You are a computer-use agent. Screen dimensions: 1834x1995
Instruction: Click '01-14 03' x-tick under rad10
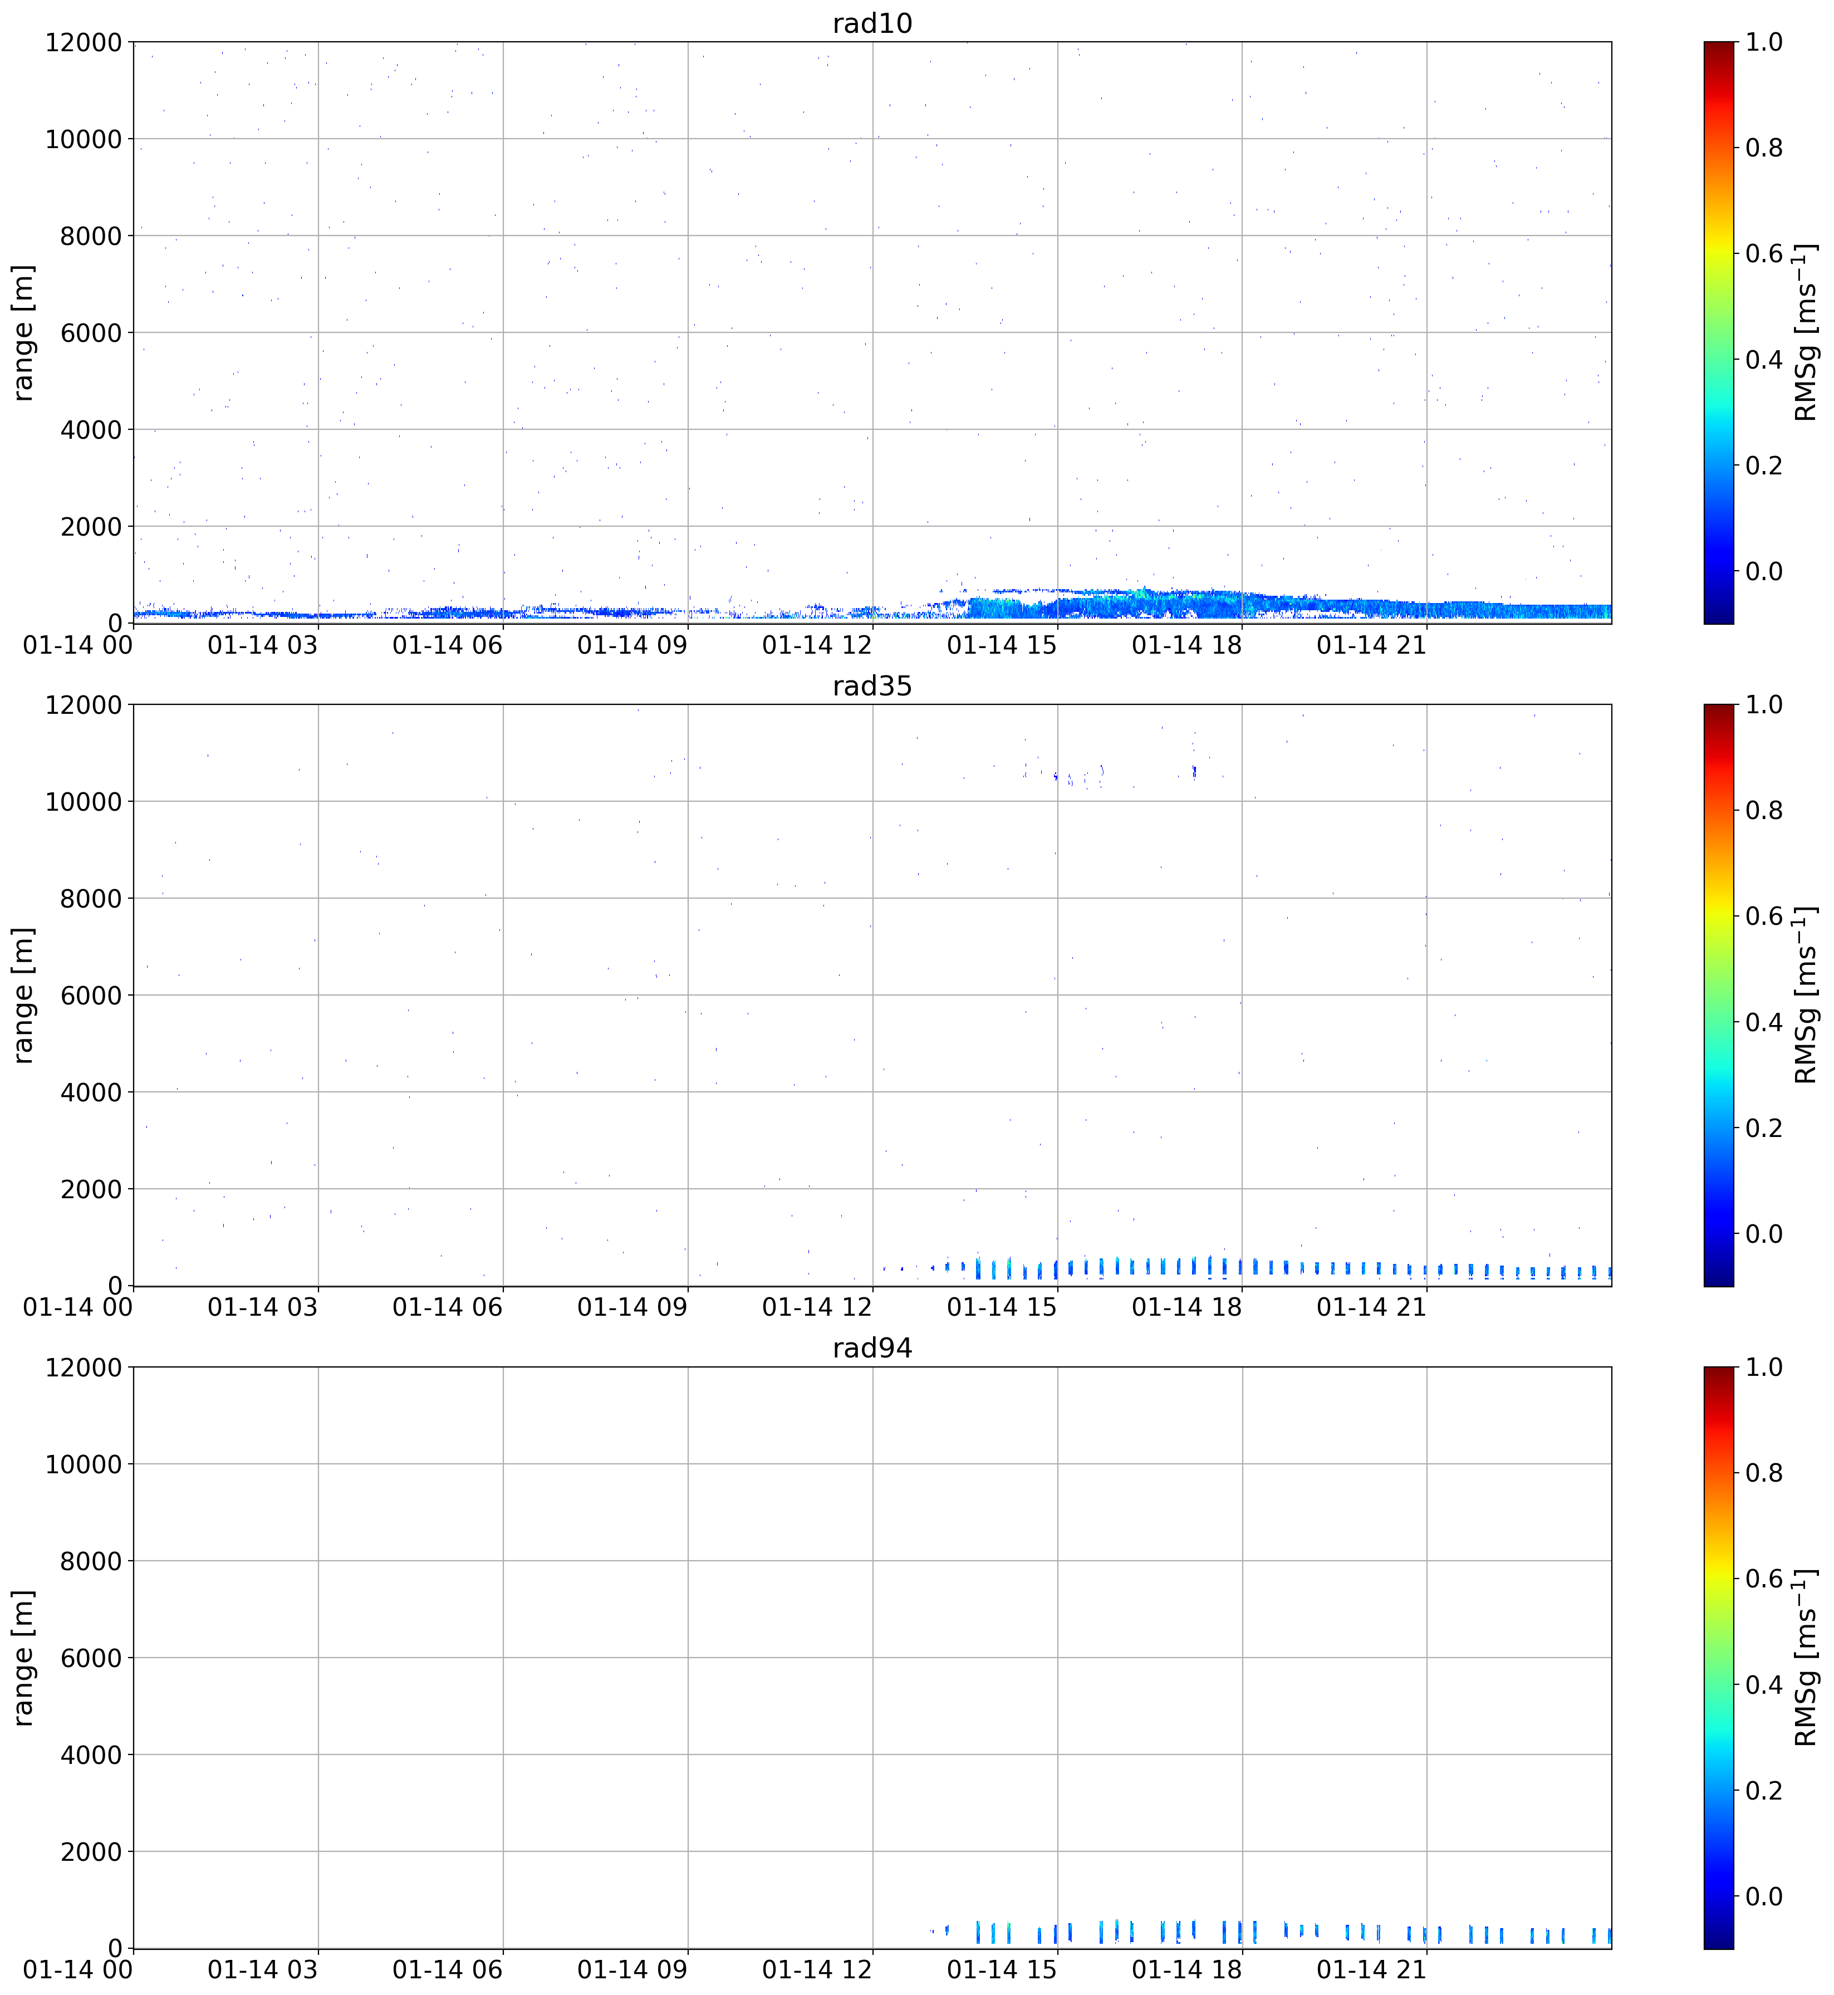[263, 645]
